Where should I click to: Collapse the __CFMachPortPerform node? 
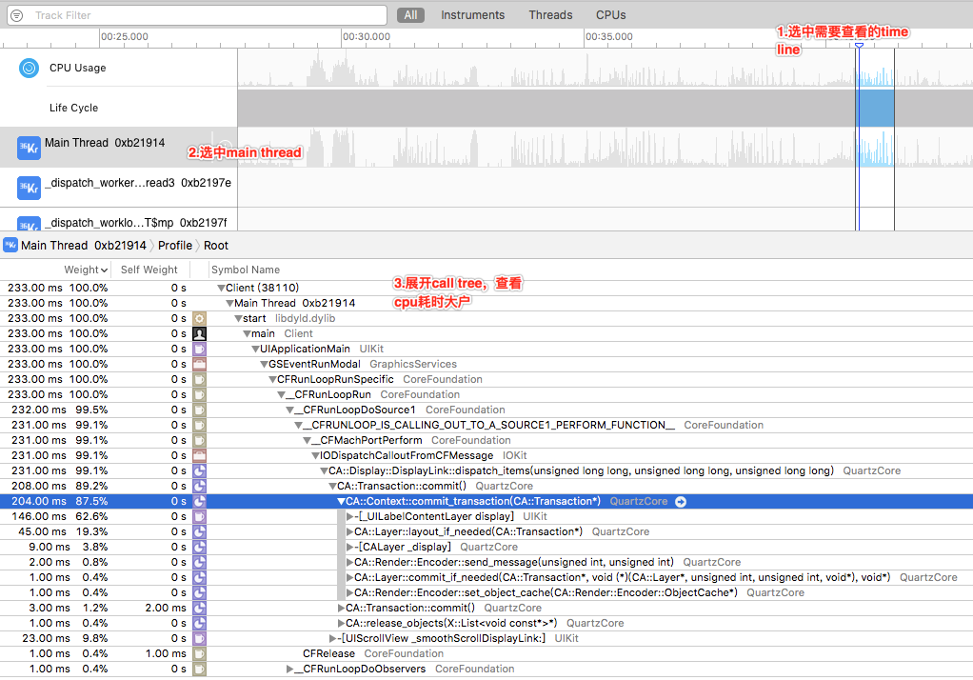(308, 440)
